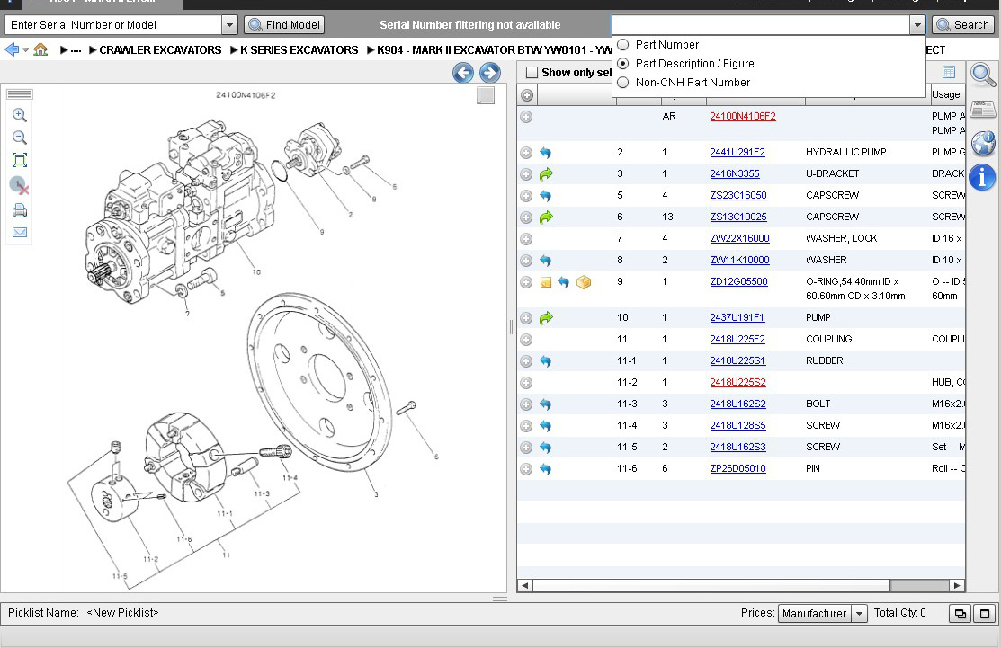Open the blue information icon

[982, 177]
